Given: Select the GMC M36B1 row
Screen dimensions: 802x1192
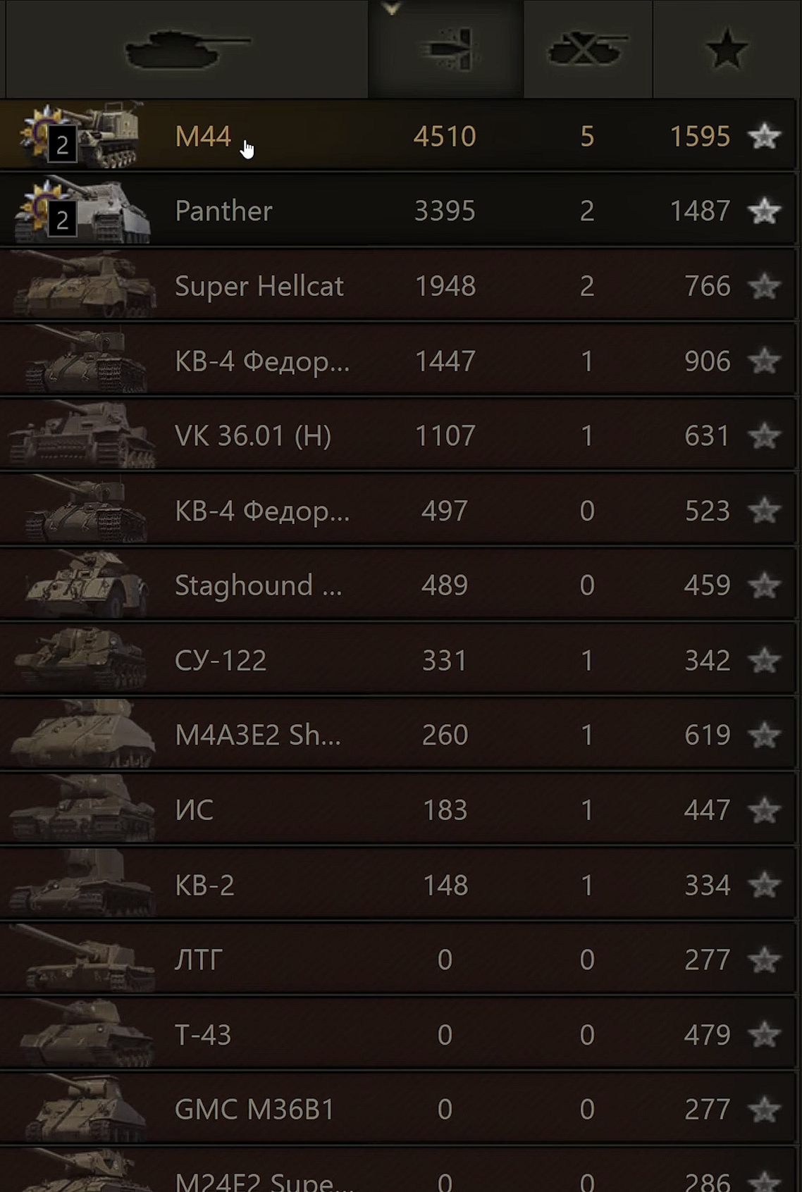Looking at the screenshot, I should click(x=398, y=1109).
